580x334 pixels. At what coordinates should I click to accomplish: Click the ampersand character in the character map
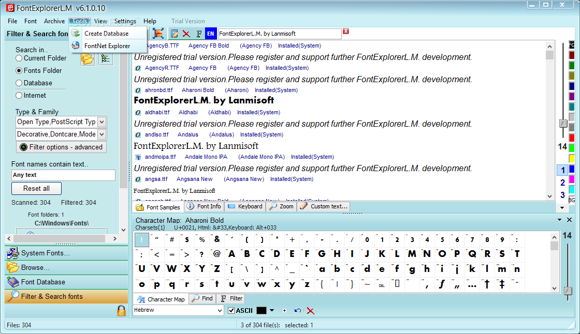(217, 239)
